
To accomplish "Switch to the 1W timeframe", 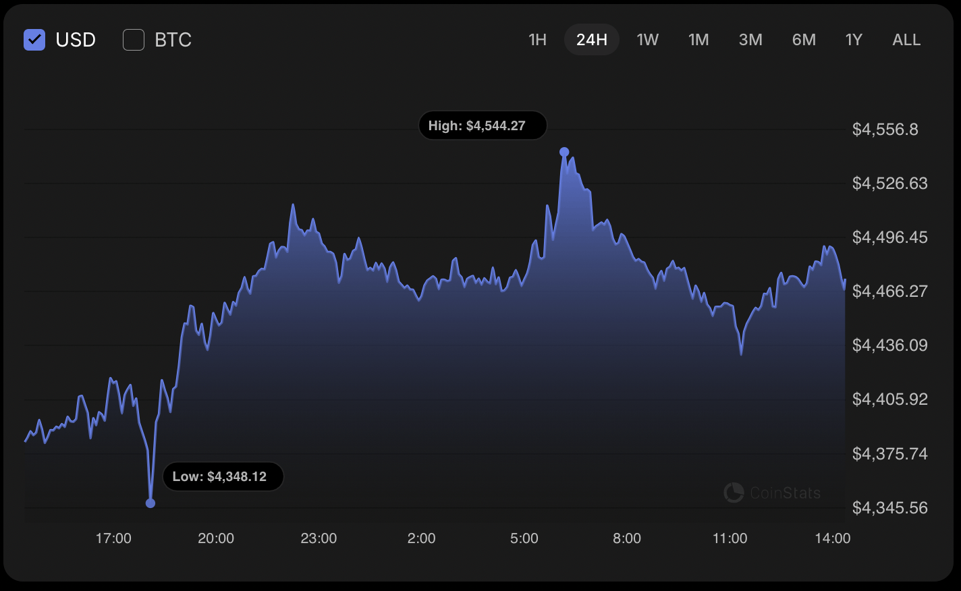I will click(648, 40).
